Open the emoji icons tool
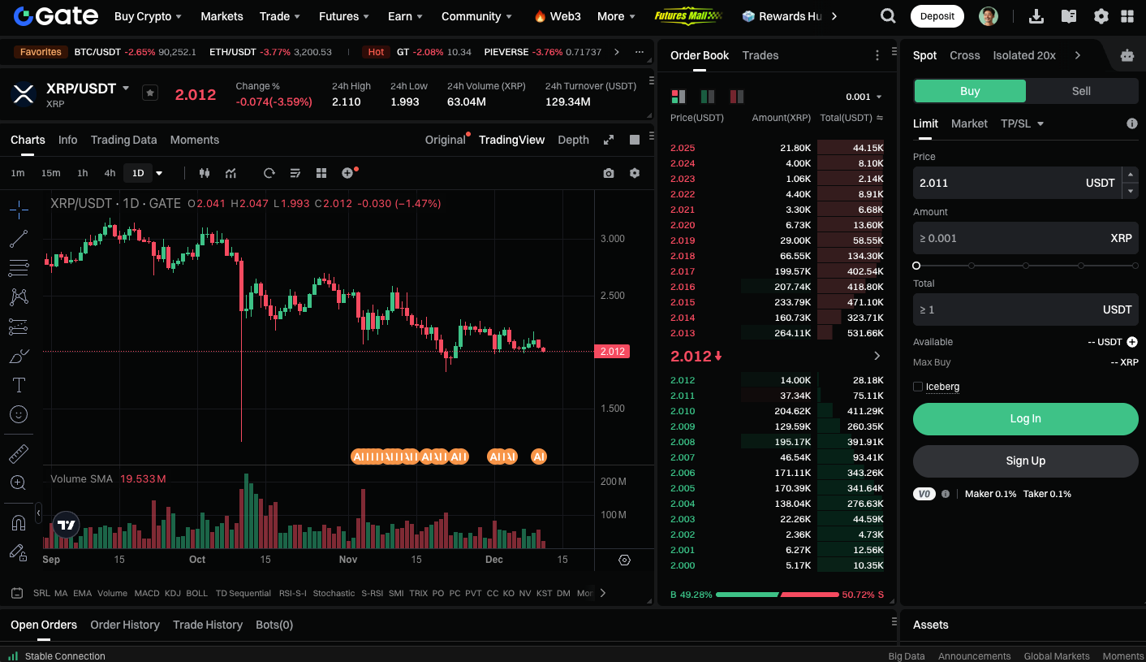Screen dimensions: 1146x662 [x=19, y=414]
